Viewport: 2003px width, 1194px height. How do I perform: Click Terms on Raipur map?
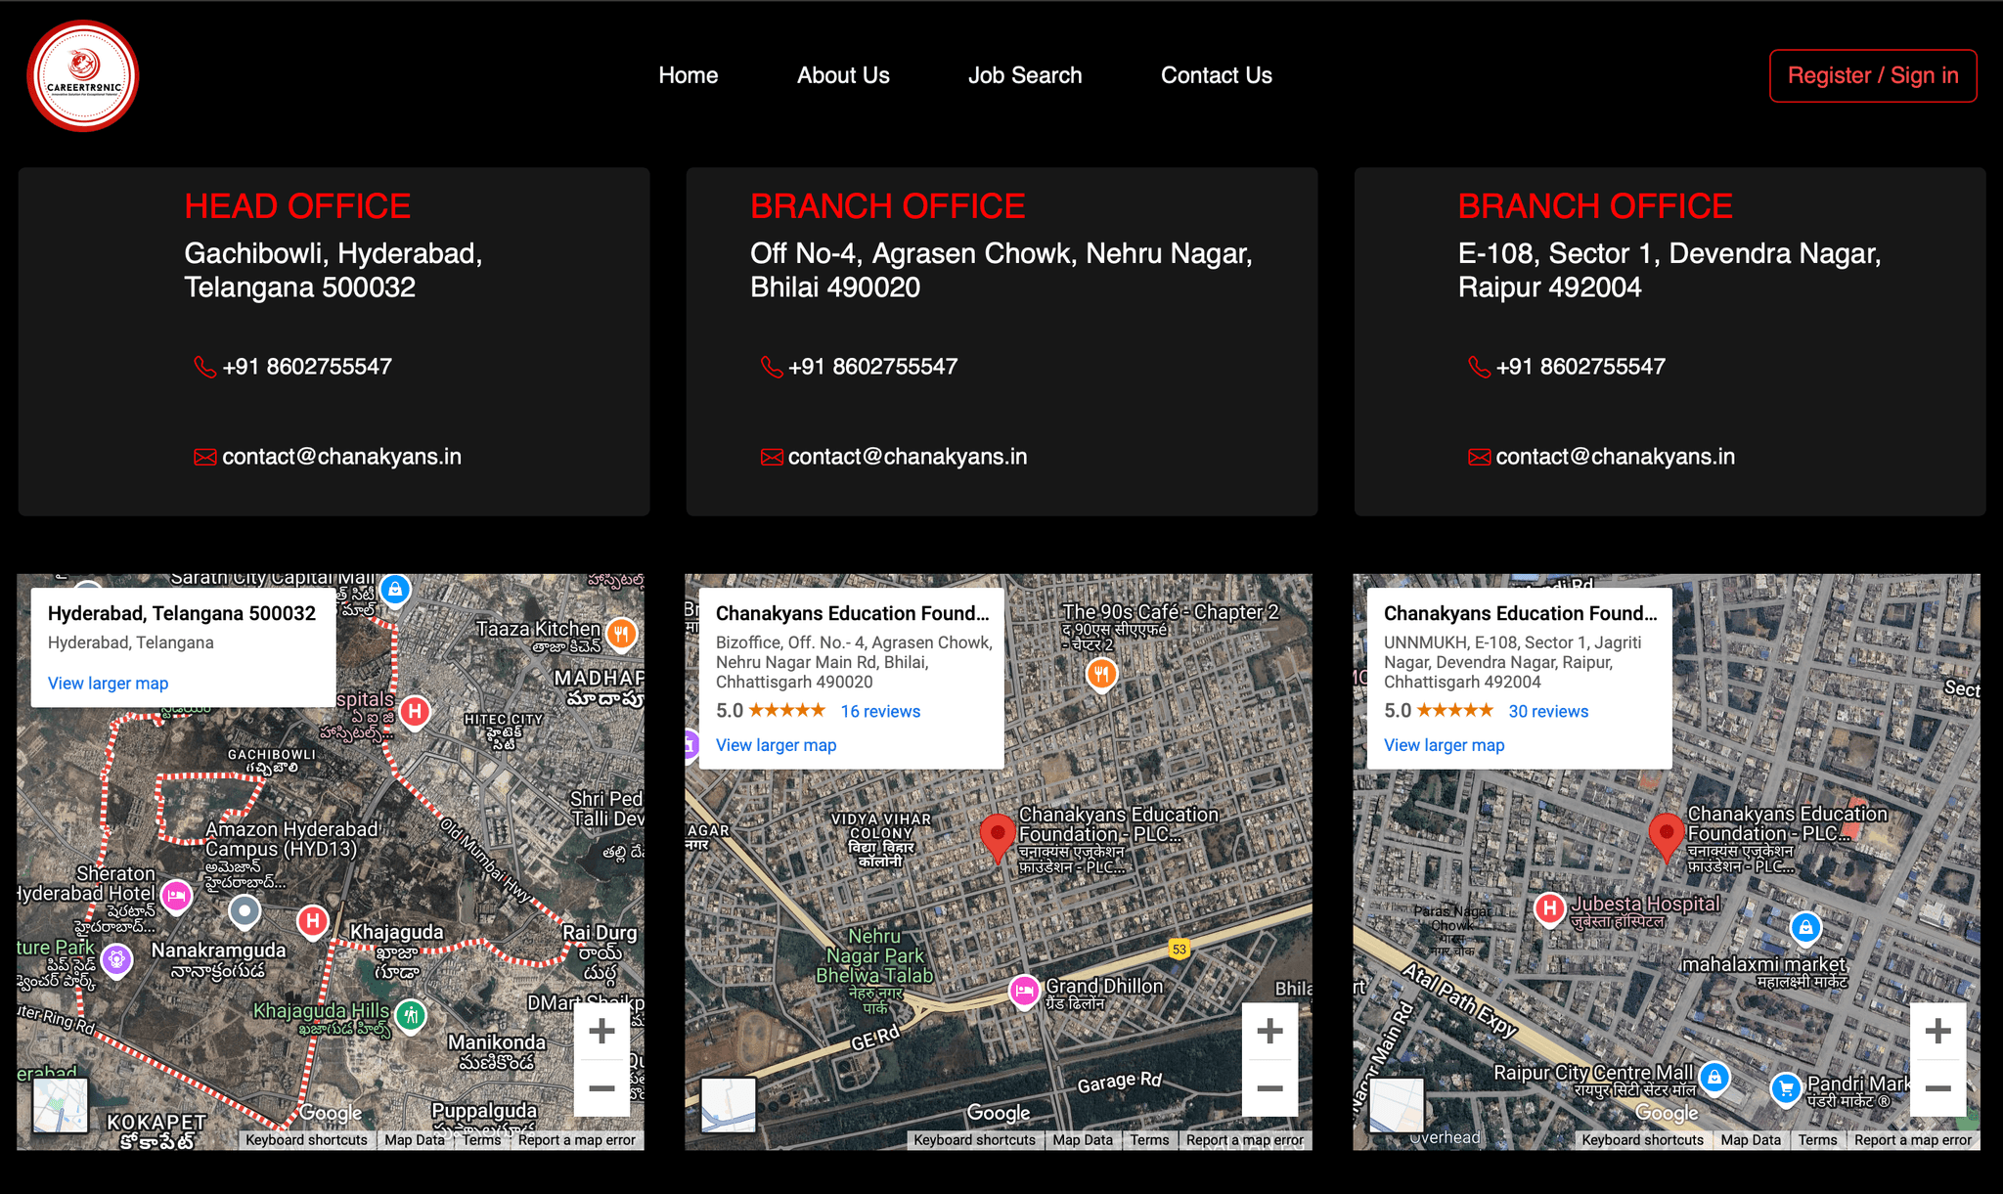coord(1817,1140)
